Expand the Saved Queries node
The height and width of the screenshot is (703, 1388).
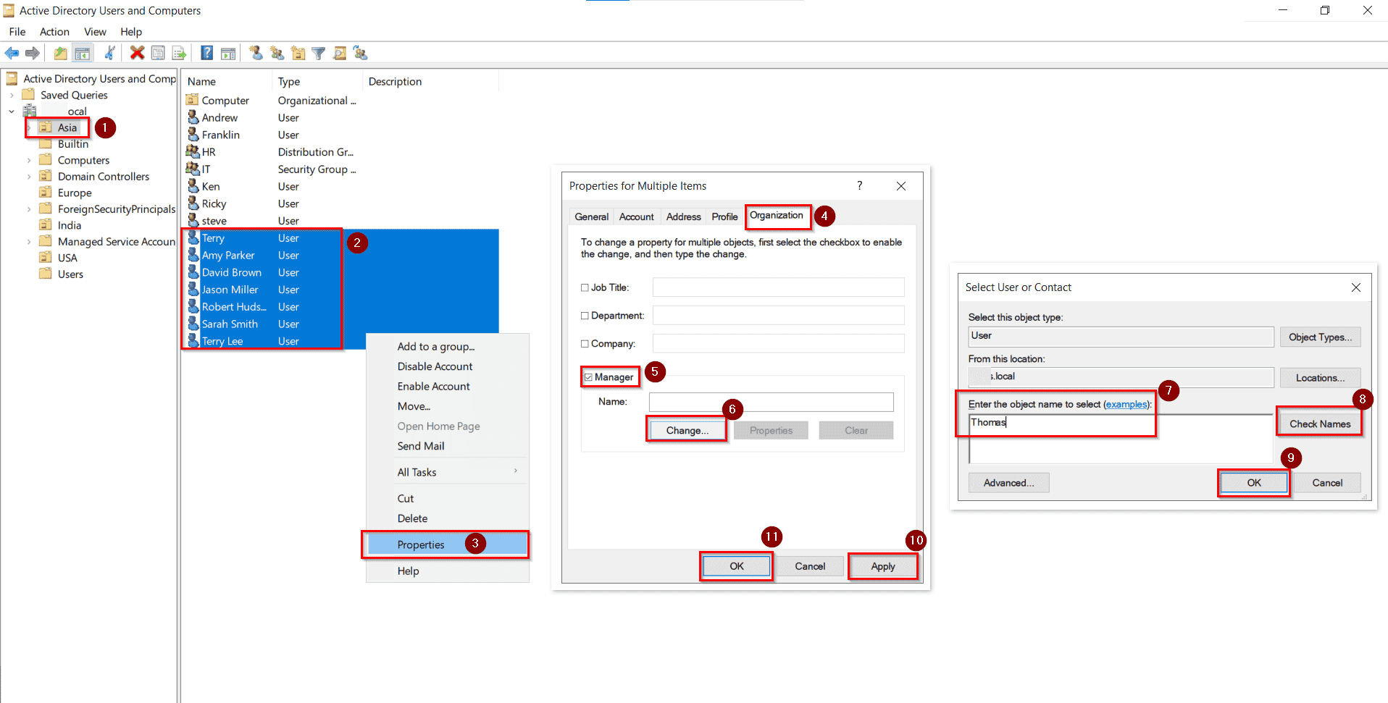coord(12,94)
